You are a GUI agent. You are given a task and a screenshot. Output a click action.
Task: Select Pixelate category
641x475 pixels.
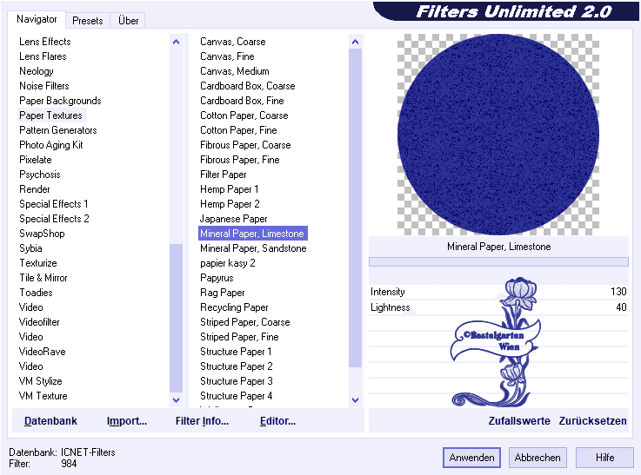[x=36, y=160]
